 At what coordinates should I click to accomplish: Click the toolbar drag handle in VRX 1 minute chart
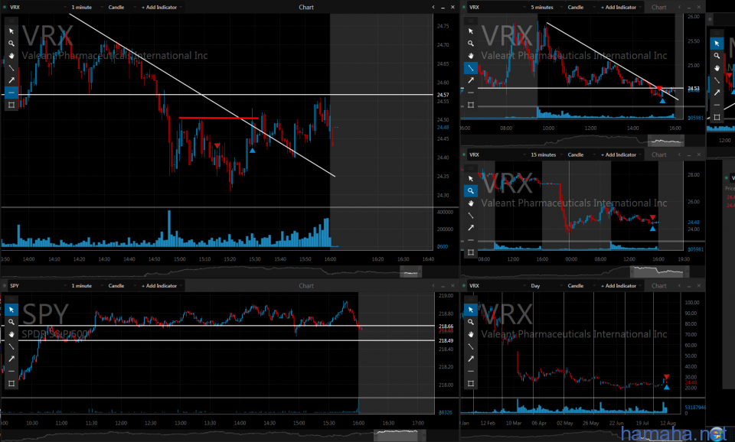[x=11, y=21]
